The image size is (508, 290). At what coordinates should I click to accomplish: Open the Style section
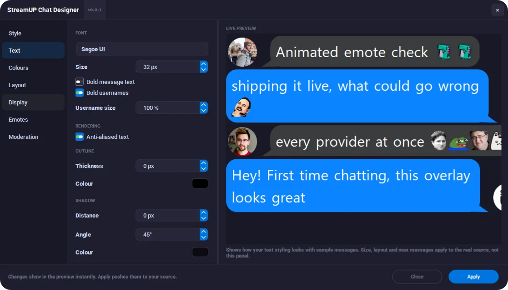pos(33,33)
